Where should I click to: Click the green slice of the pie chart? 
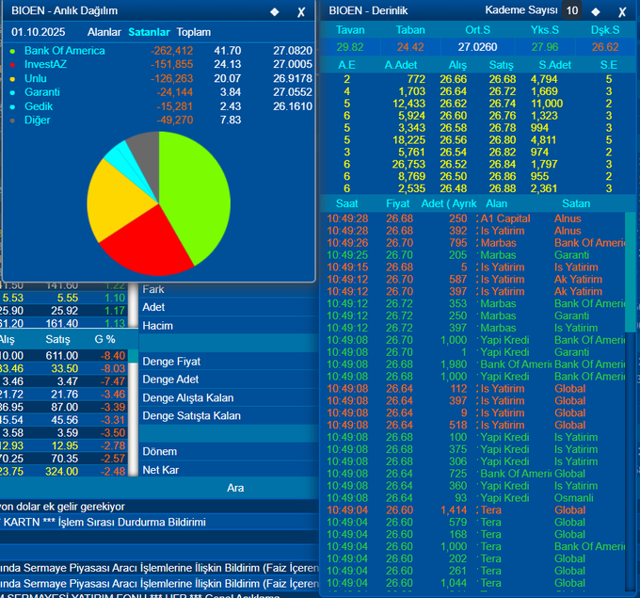[196, 192]
